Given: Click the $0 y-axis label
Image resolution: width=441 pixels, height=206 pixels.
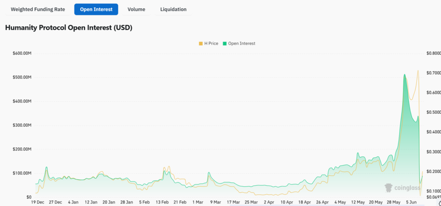Looking at the screenshot, I should [29, 197].
